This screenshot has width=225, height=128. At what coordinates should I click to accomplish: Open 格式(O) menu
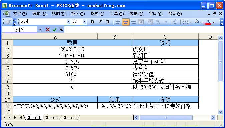[97, 14]
